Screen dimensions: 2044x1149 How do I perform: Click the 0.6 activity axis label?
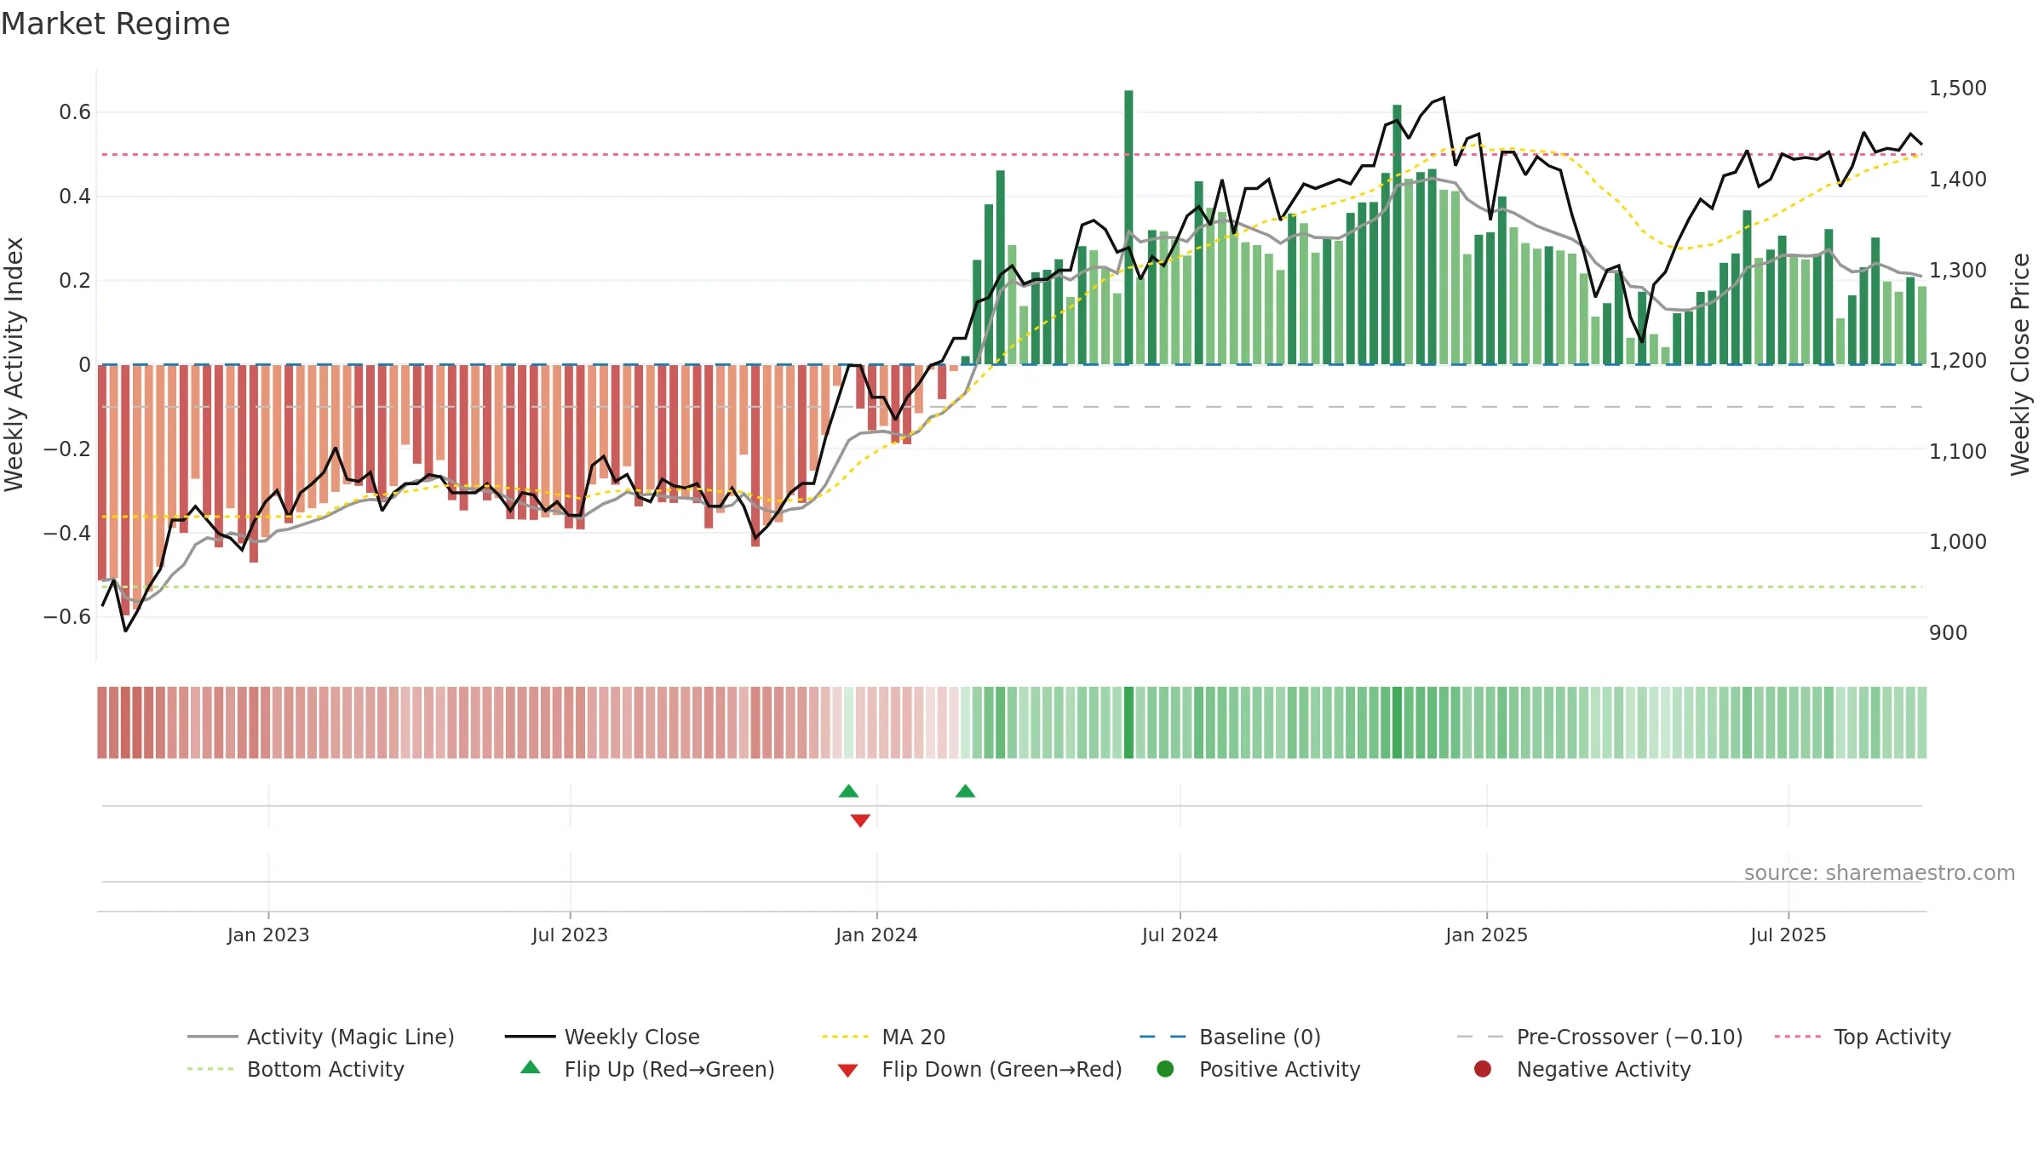75,111
